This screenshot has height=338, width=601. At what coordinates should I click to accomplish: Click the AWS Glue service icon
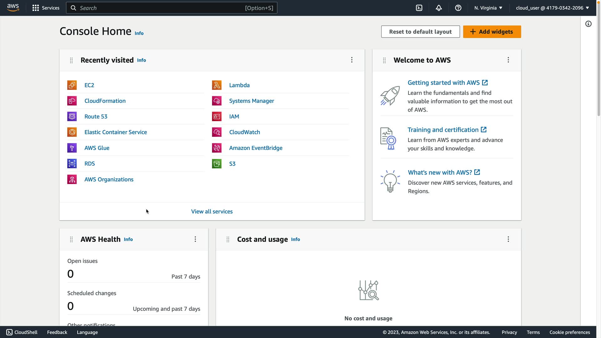72,148
